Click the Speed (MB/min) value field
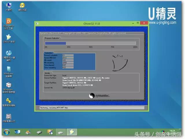 click(x=68, y=58)
